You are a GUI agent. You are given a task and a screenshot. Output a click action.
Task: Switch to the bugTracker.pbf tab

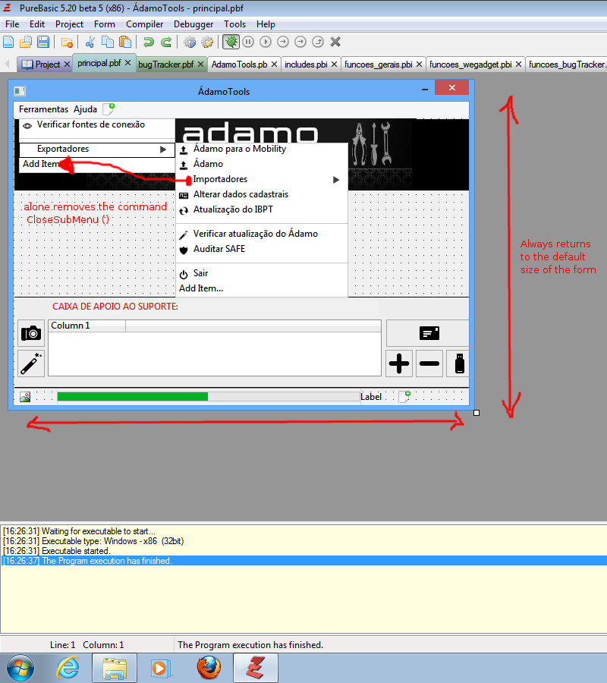(171, 64)
